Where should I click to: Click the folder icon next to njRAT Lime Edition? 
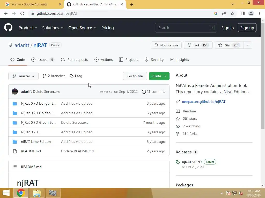tap(15, 142)
